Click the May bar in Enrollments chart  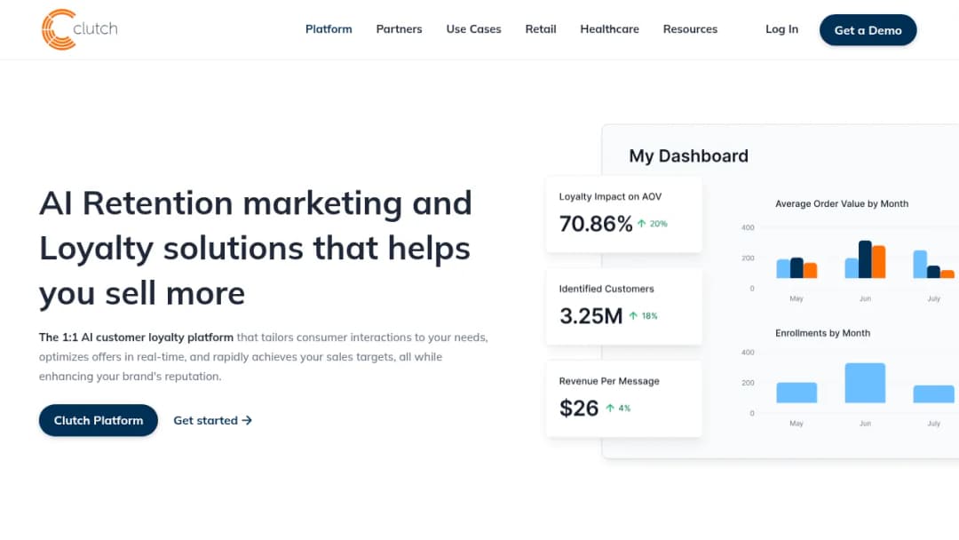pos(797,393)
